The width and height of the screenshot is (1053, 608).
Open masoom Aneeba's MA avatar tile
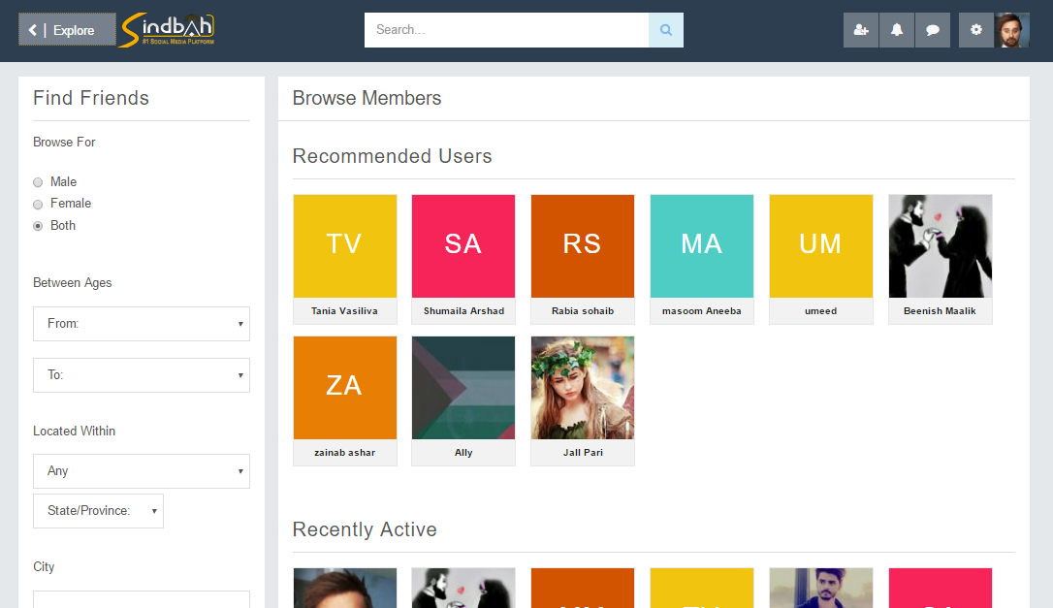pyautogui.click(x=702, y=246)
